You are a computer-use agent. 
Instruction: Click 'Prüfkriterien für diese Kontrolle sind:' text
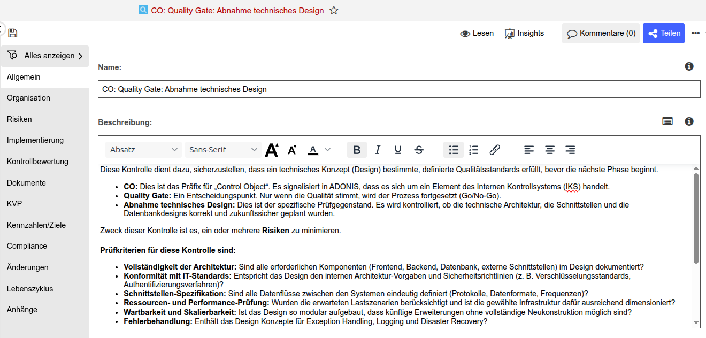pyautogui.click(x=168, y=250)
